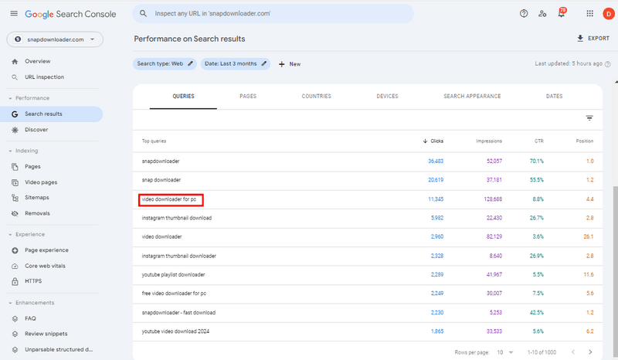Click the Overview home icon

15,62
